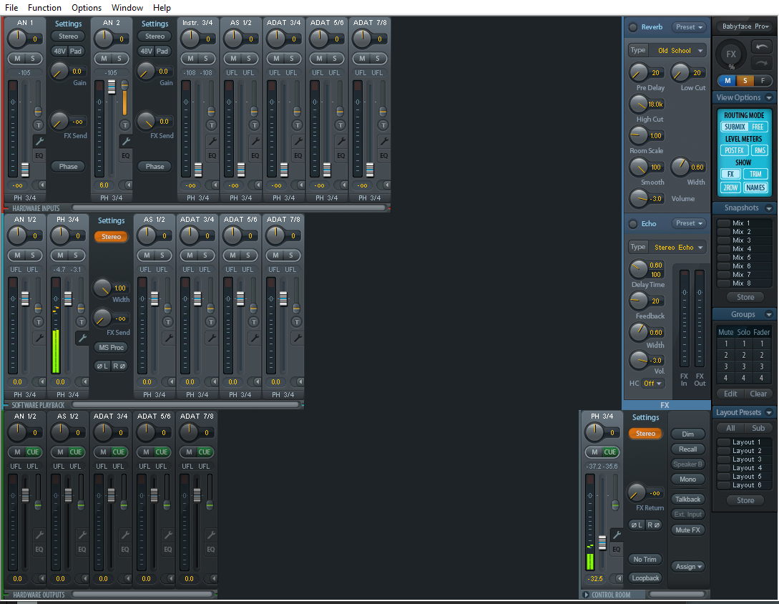Open Help menu
779x604 pixels.
[162, 7]
